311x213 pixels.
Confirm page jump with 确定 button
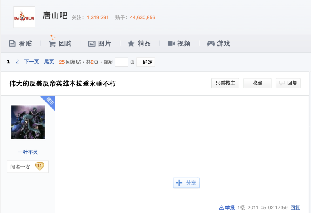click(146, 62)
